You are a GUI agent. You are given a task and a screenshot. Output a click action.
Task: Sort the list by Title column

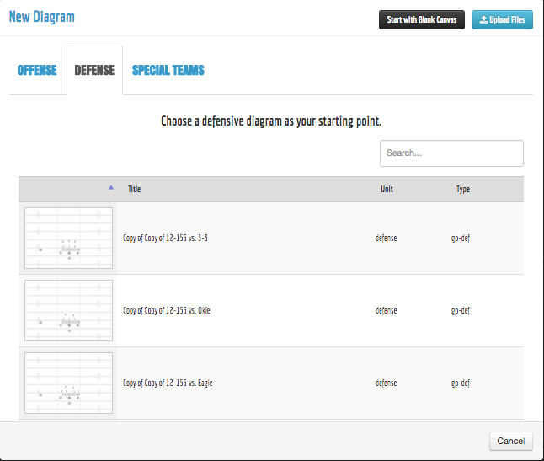(135, 190)
